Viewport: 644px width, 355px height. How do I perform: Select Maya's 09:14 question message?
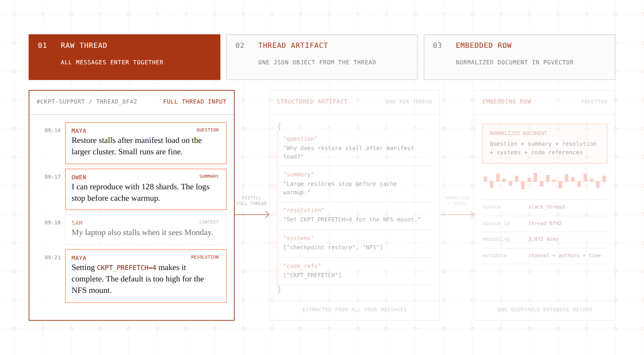click(x=146, y=143)
